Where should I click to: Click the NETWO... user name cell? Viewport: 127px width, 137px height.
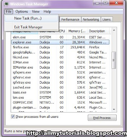(47, 102)
